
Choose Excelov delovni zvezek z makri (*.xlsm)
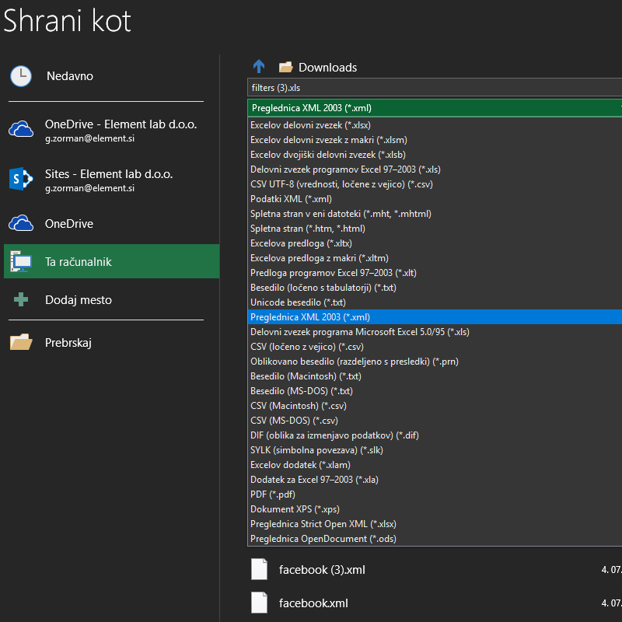tap(435, 140)
